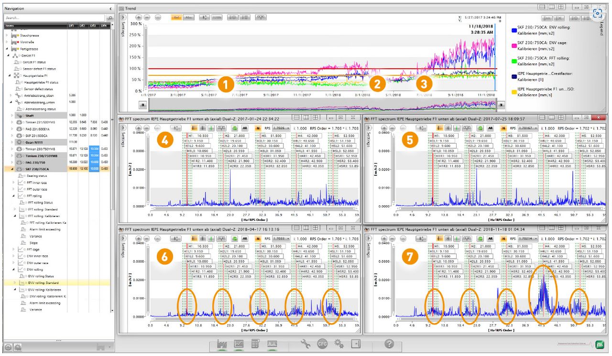Click vertical autoscale icon in 2018-04-17 FFT window

[x=176, y=238]
